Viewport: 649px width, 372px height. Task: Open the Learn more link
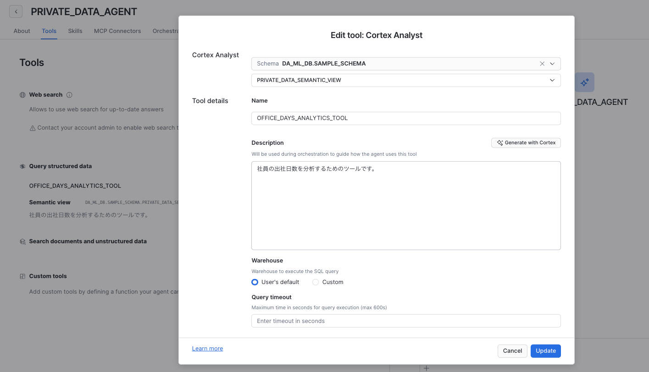207,349
